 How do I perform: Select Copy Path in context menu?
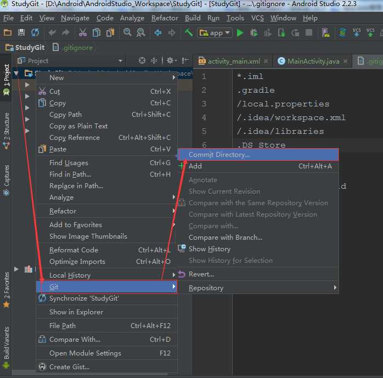click(x=106, y=115)
